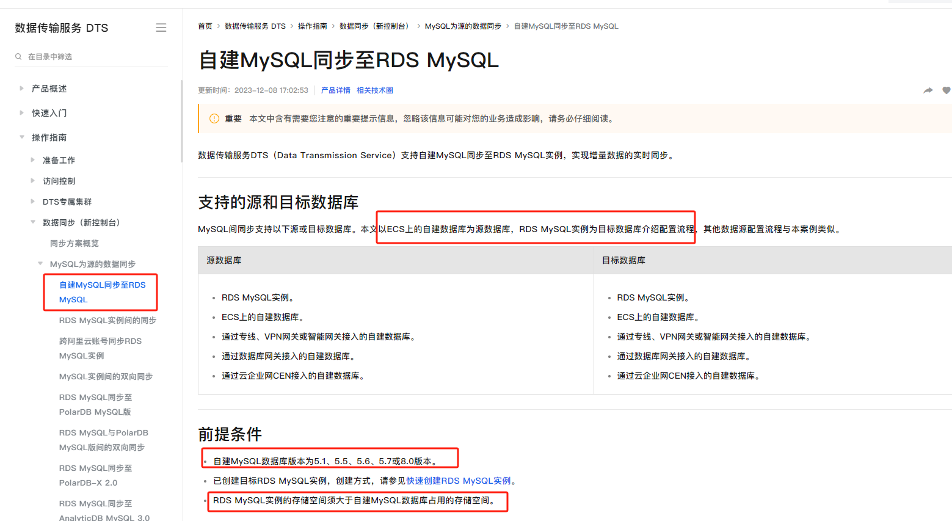Expand the 准备工作 section arrow
This screenshot has width=952, height=521.
(33, 160)
